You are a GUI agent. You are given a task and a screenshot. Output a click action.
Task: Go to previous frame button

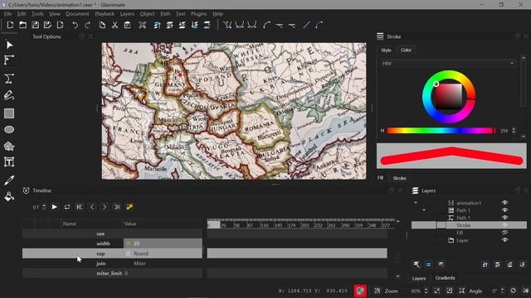92,207
